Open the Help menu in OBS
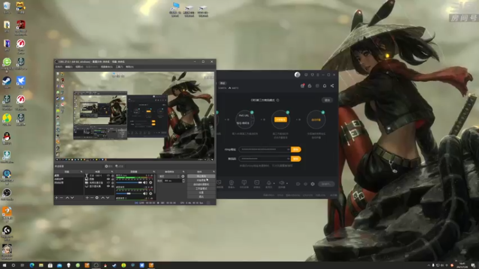This screenshot has width=479, height=269. click(x=129, y=66)
